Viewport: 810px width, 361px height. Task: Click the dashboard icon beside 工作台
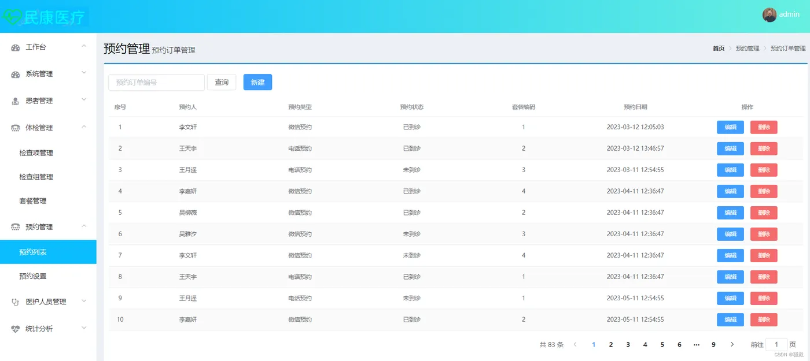click(x=16, y=47)
